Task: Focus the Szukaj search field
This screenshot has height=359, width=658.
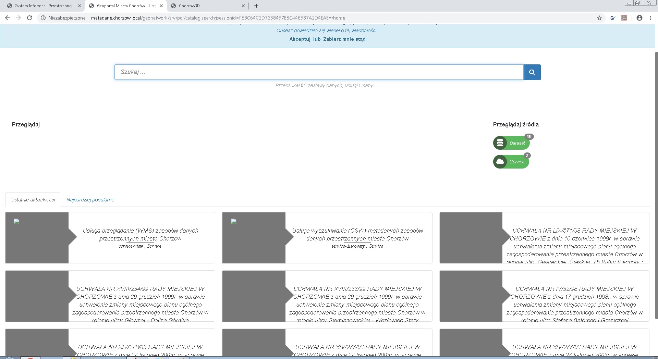Action: [x=319, y=72]
